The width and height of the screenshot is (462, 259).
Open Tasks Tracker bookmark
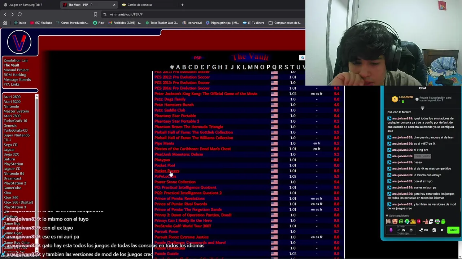(162, 23)
